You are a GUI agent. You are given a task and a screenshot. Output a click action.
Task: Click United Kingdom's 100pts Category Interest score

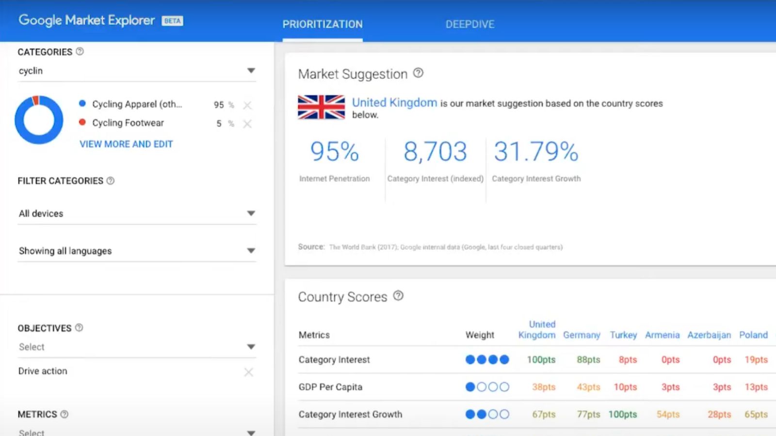(x=541, y=359)
